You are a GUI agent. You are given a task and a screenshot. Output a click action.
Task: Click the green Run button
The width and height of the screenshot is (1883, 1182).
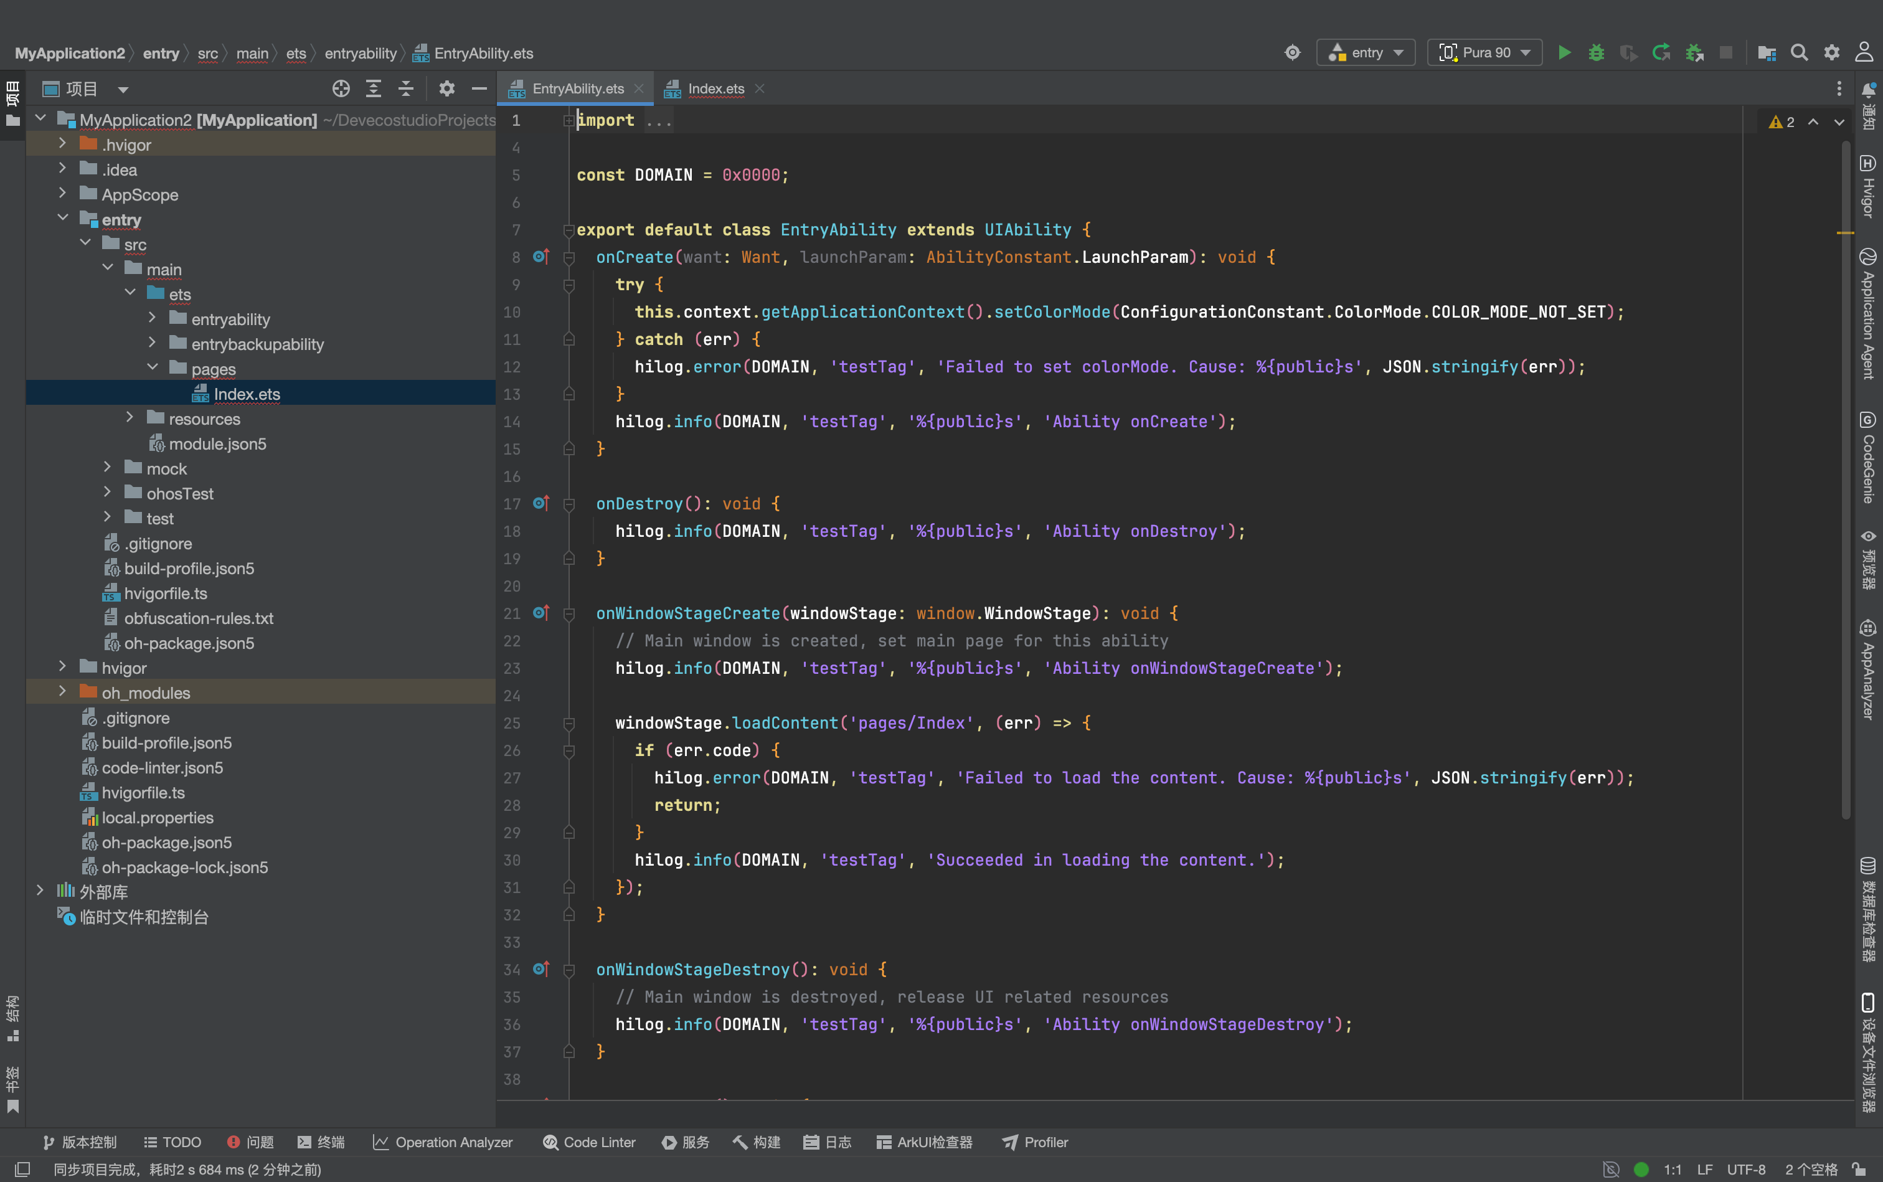(1564, 52)
